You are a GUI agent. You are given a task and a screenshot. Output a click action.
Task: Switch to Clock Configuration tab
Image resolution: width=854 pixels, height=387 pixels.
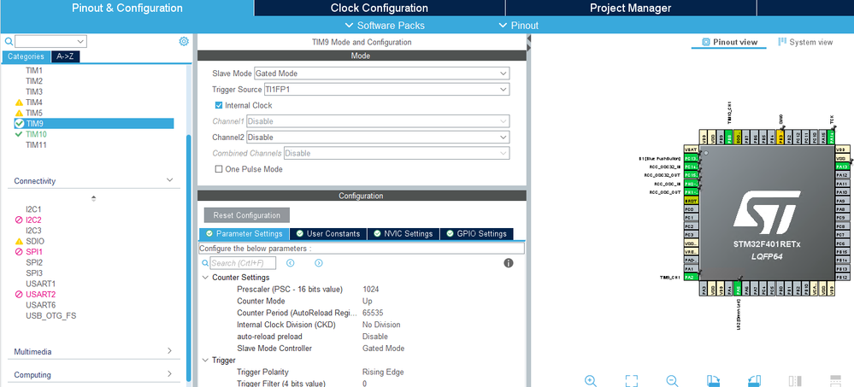(x=379, y=8)
